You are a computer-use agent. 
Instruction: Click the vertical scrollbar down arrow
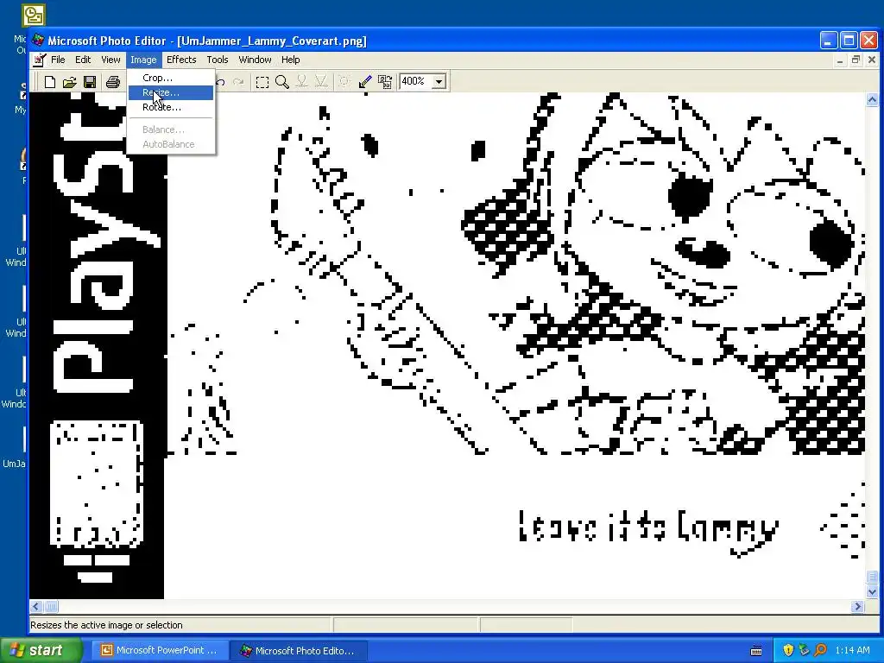point(872,592)
